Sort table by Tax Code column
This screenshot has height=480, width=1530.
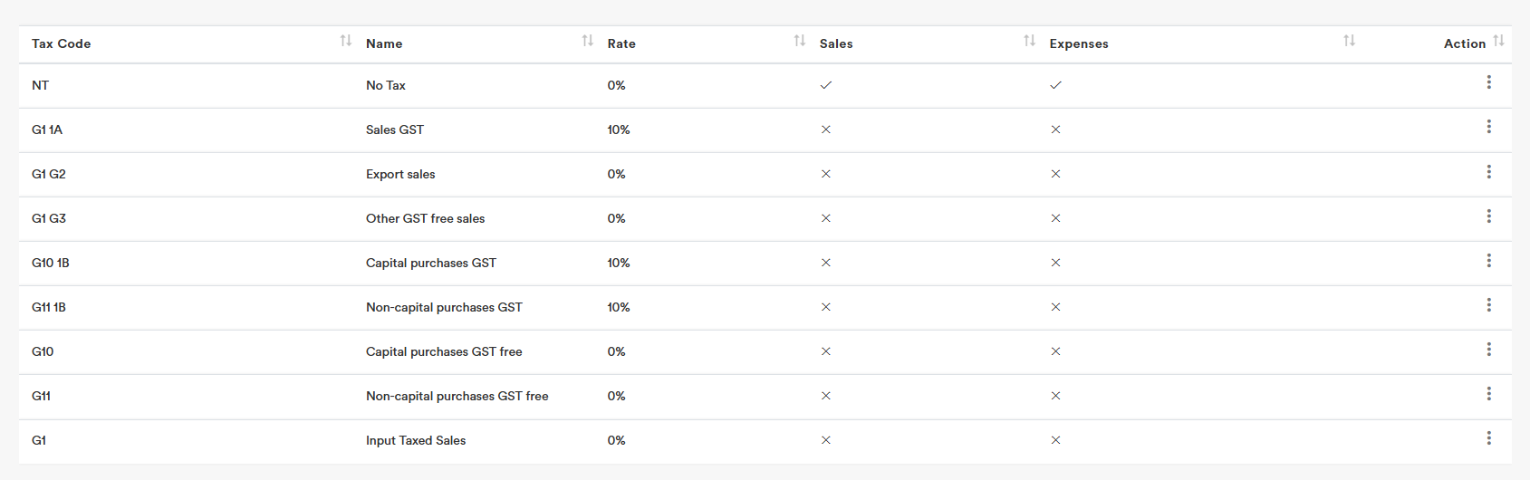[345, 41]
